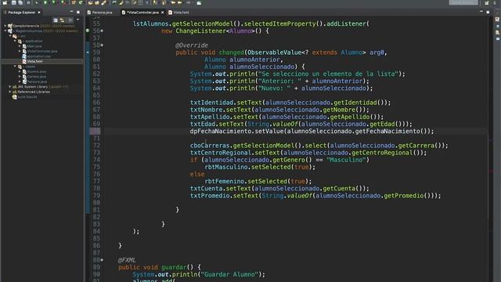Activate the Package Explorer tab
Screen dimensions: 501x282
pos(21,13)
